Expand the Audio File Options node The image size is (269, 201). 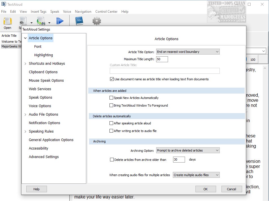pyautogui.click(x=25, y=114)
